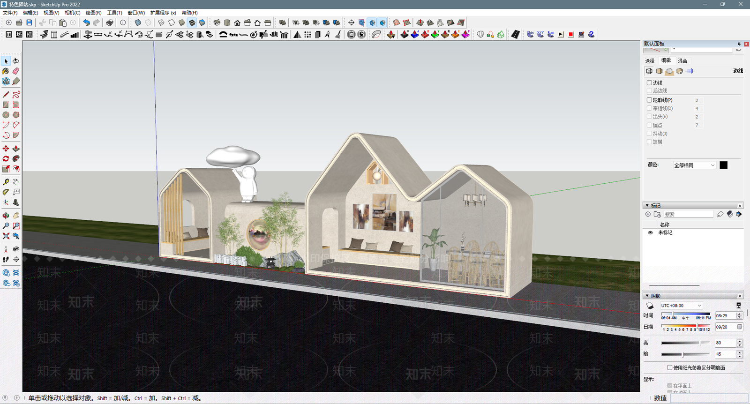Open Model Info from the toolbar
The width and height of the screenshot is (750, 404).
click(x=123, y=22)
